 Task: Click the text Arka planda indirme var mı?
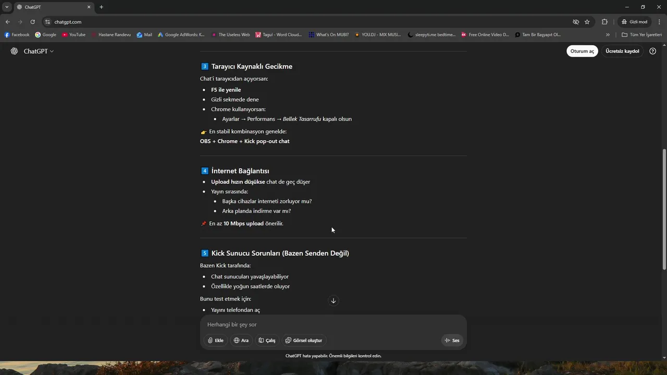[256, 211]
